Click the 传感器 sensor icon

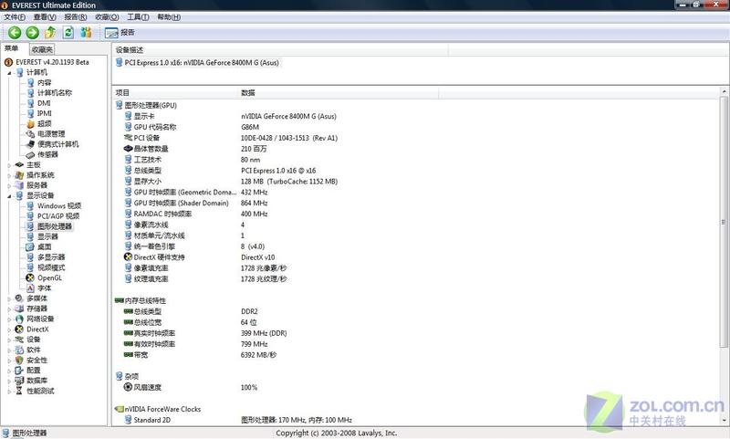[x=30, y=154]
